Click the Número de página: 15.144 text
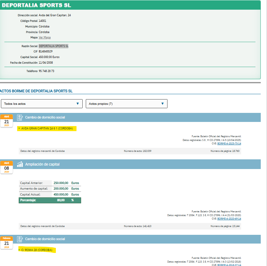The height and width of the screenshot is (266, 267). (x=225, y=226)
